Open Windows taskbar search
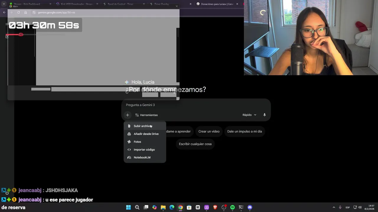The image size is (378, 212). pyautogui.click(x=137, y=207)
